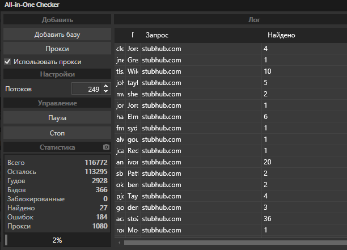Click the Найдено statistic value 27
Image resolution: width=347 pixels, height=250 pixels.
[x=104, y=208]
